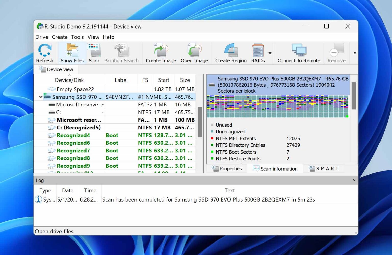The image size is (392, 255).
Task: Collapse the Samsung SSD 970 tree entry
Action: [41, 97]
